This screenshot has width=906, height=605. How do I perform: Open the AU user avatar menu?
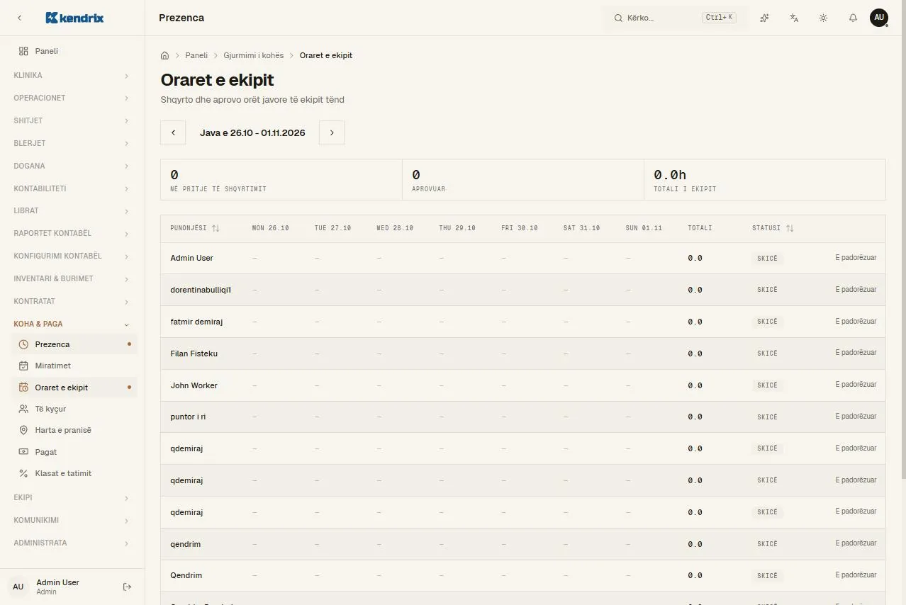click(879, 18)
